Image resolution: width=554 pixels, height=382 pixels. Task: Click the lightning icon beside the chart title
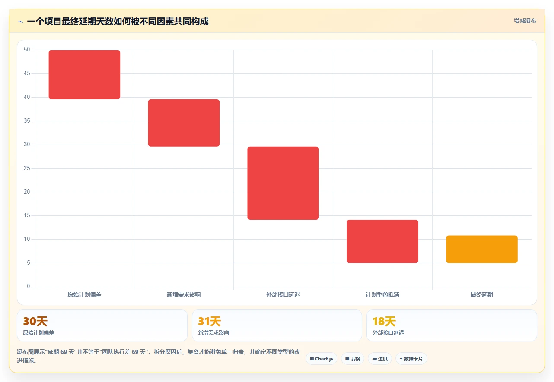point(20,21)
